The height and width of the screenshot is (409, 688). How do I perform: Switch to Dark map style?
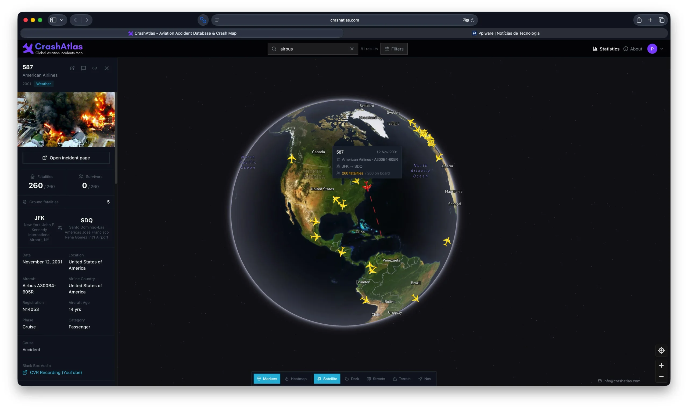pyautogui.click(x=352, y=379)
